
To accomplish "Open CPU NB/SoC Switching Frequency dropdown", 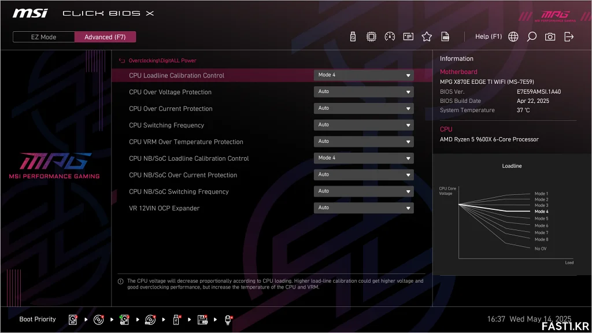I will pos(364,191).
